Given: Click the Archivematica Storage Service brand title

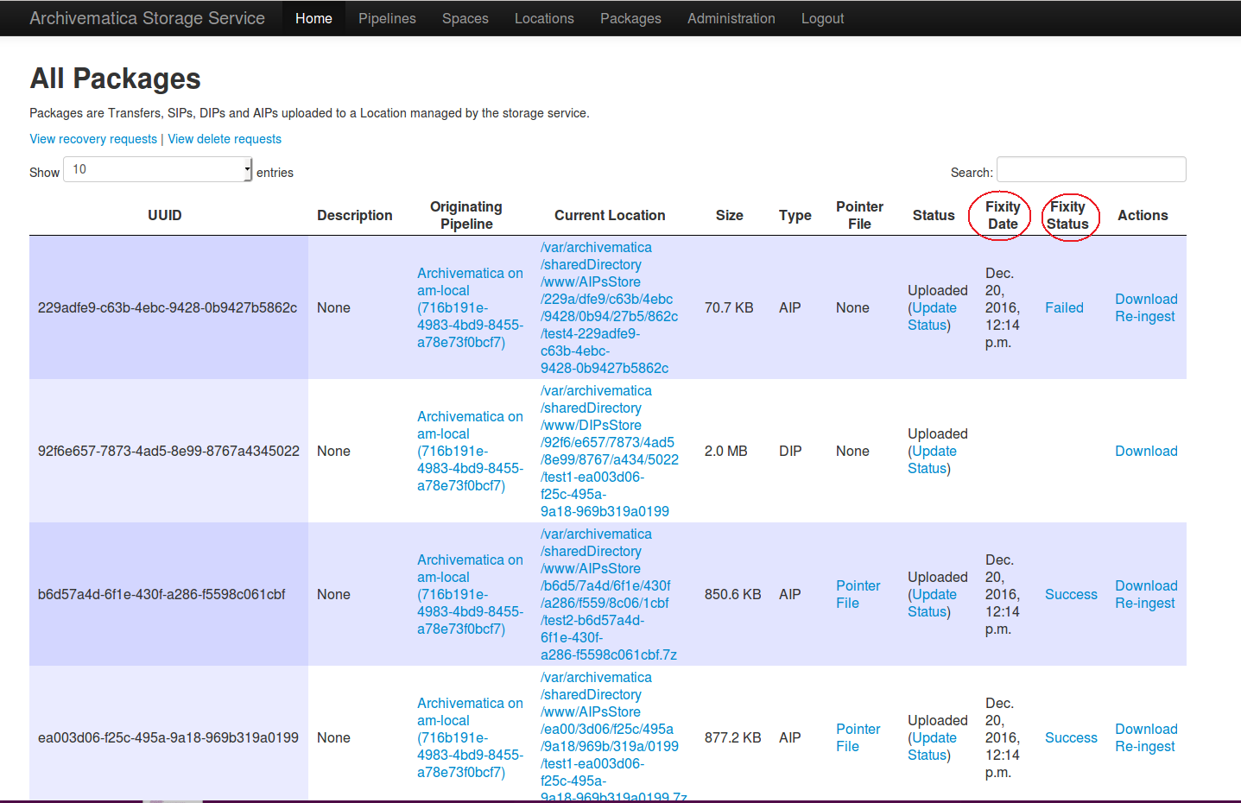Looking at the screenshot, I should click(x=147, y=18).
